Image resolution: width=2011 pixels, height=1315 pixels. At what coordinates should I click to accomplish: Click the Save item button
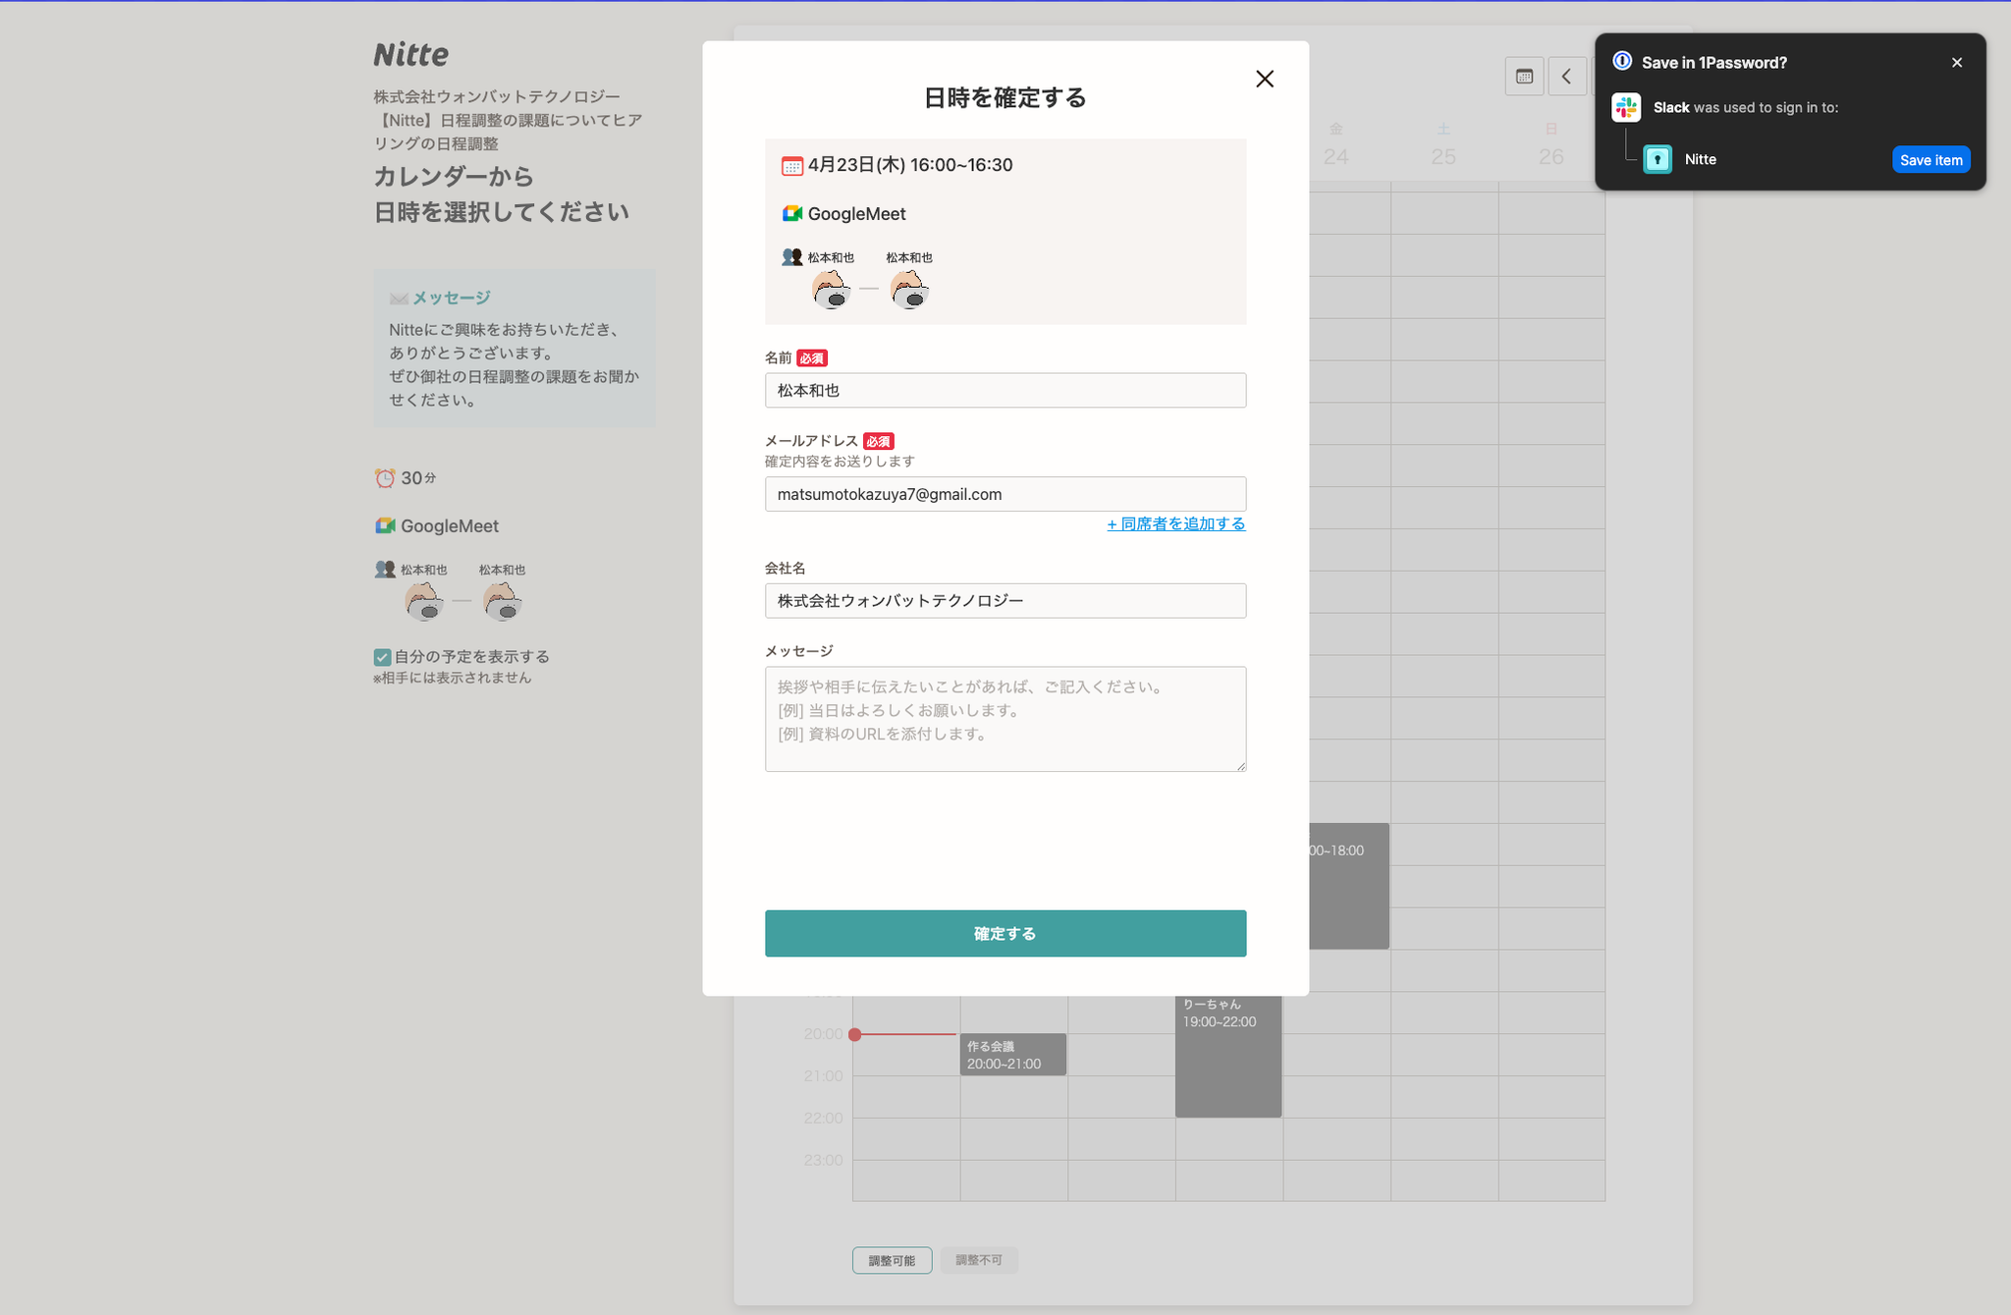tap(1930, 160)
